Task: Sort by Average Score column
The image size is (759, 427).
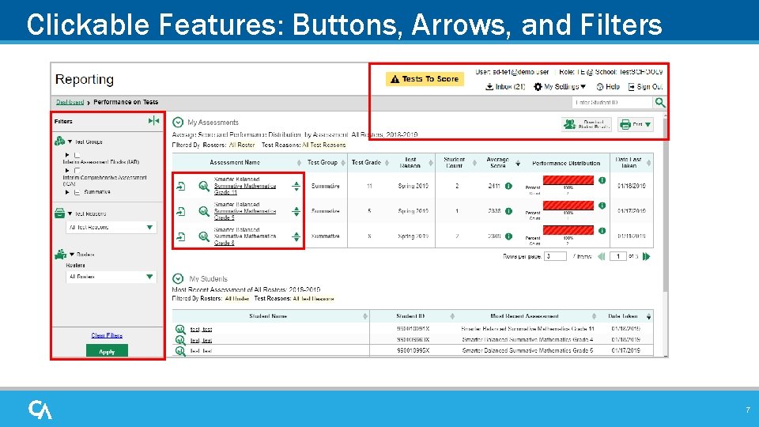Action: click(x=517, y=163)
